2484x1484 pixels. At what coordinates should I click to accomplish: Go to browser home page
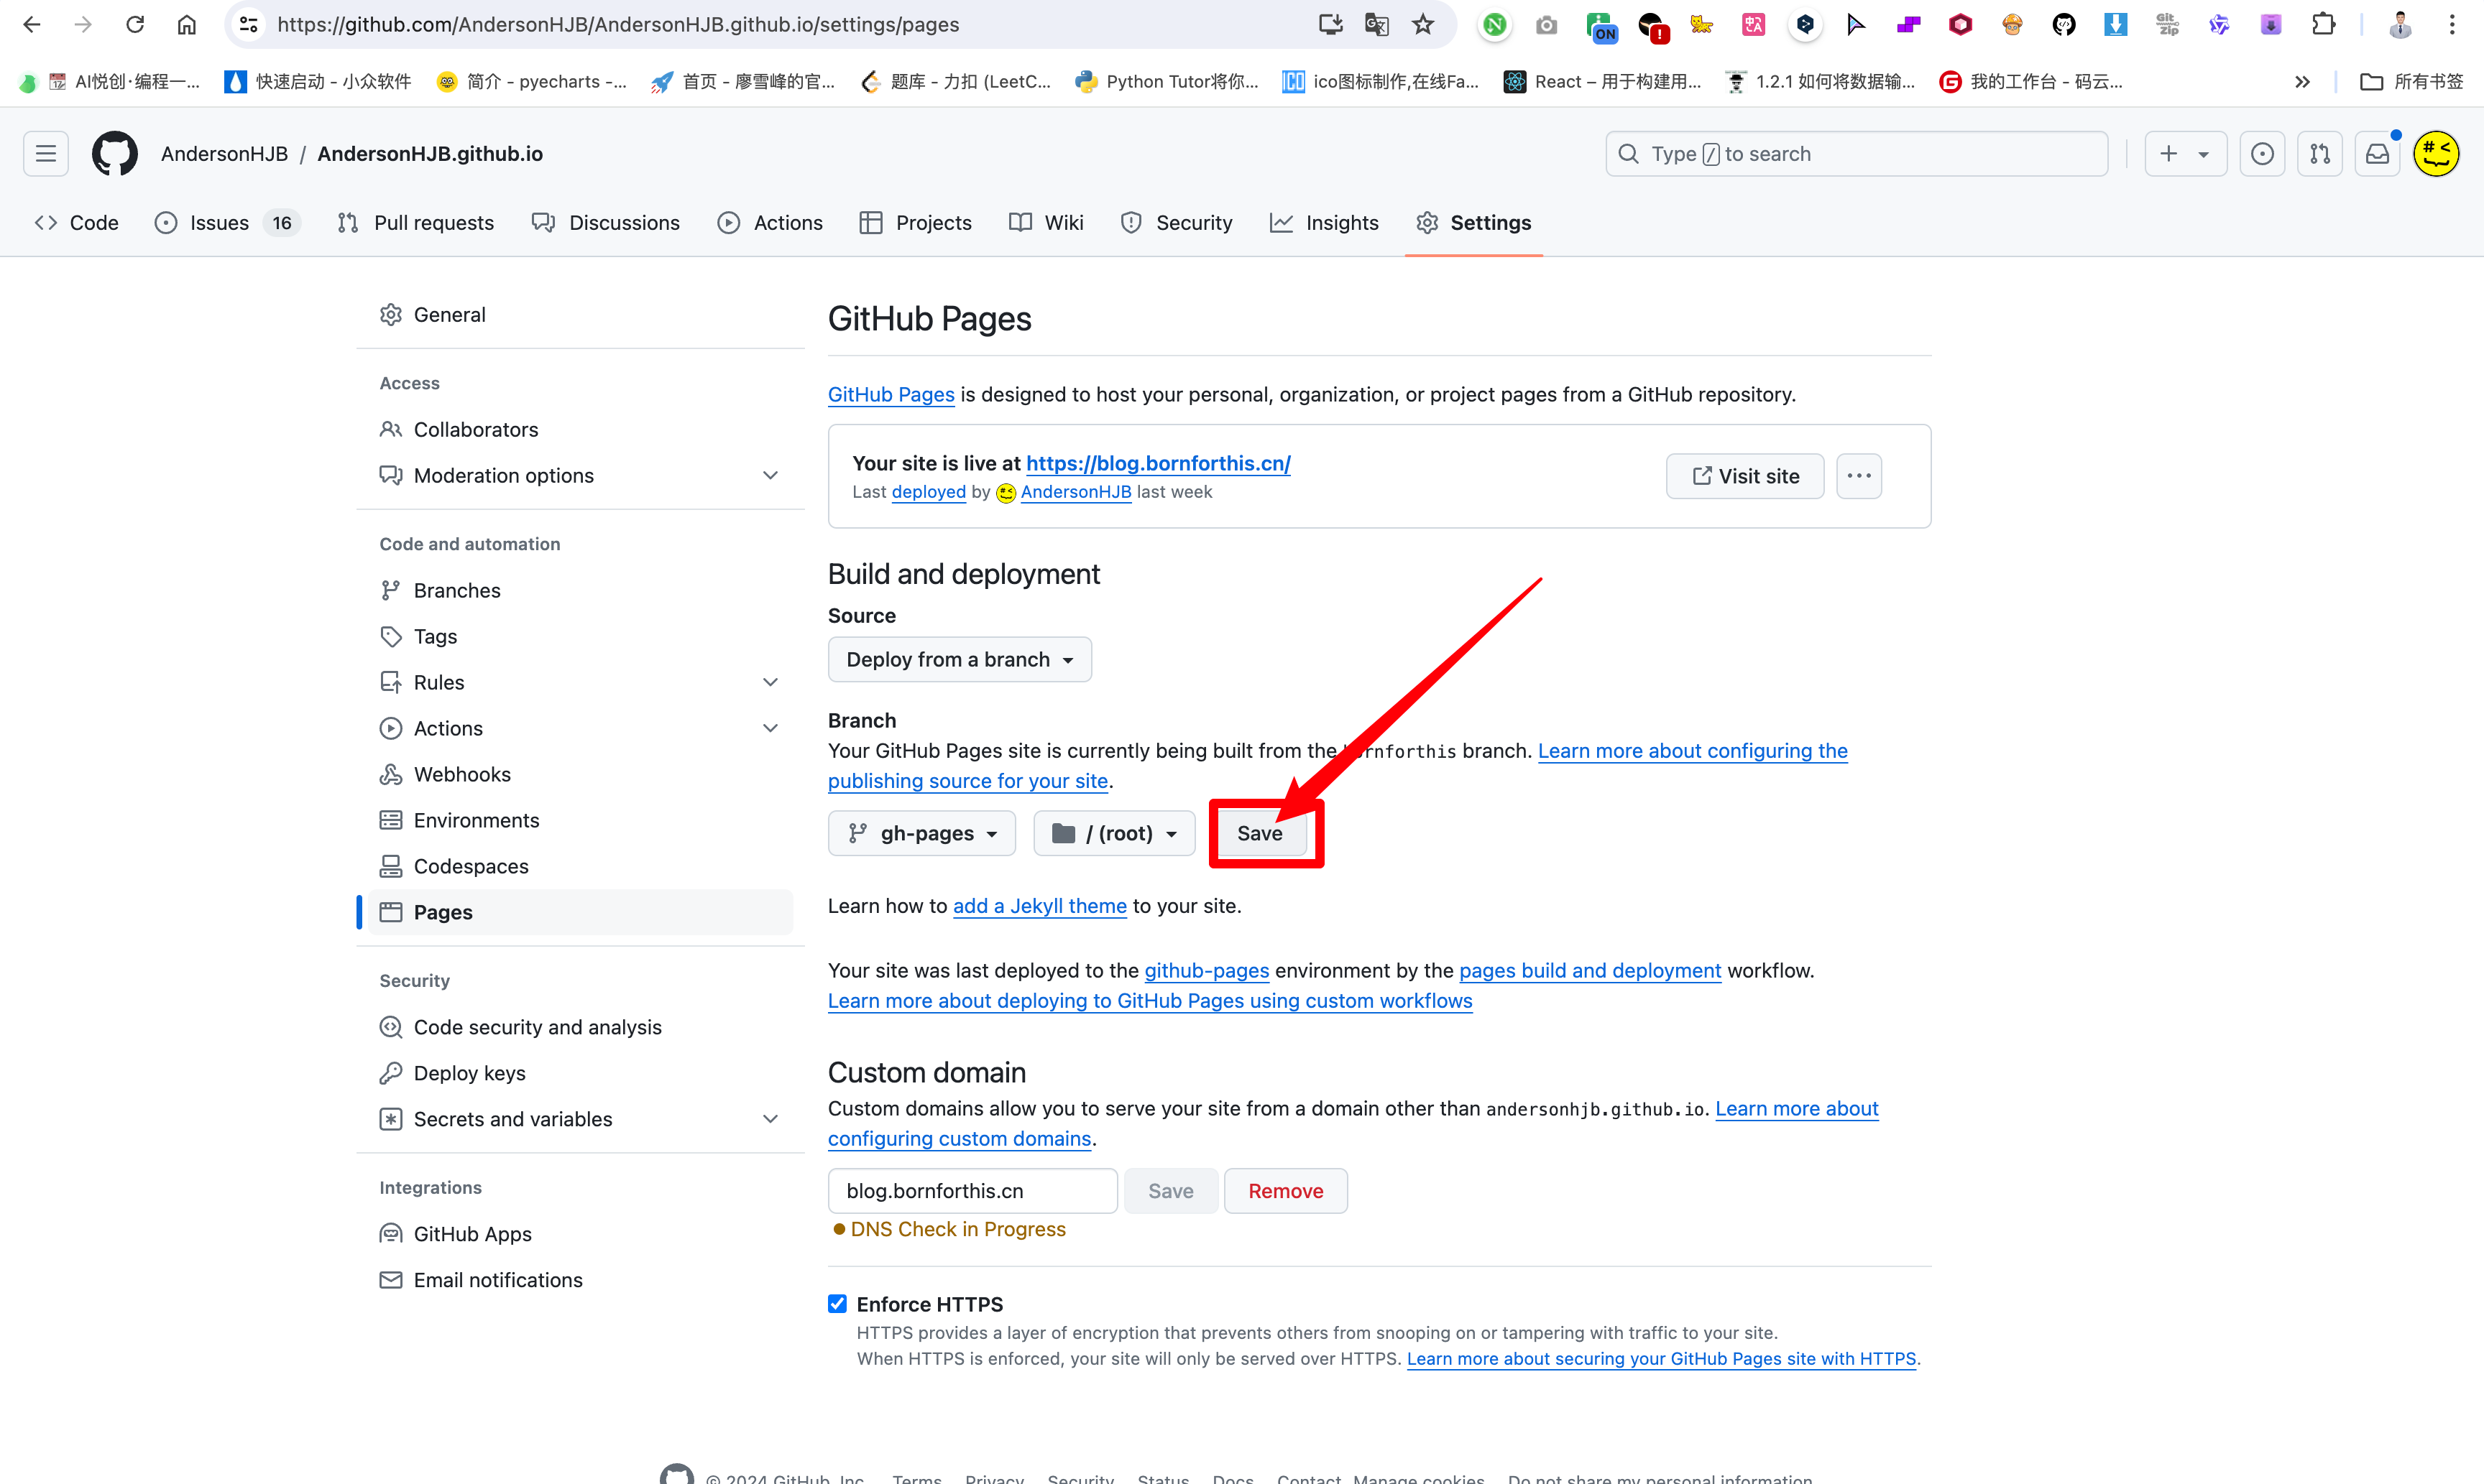(187, 24)
